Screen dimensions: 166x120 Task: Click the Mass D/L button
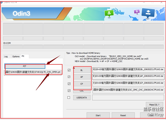click(x=154, y=105)
